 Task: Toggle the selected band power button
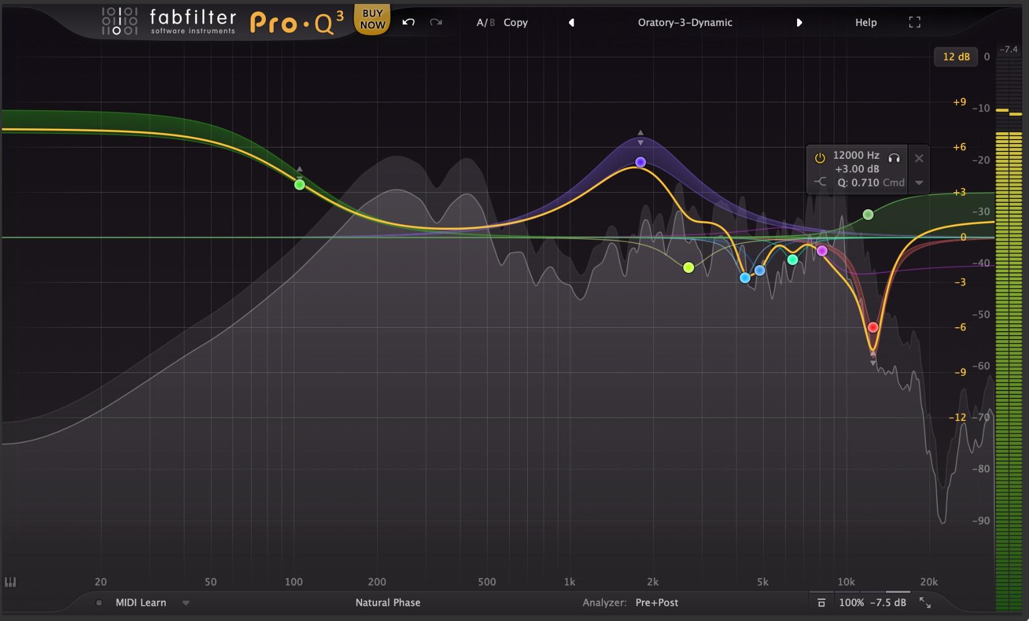click(x=820, y=158)
